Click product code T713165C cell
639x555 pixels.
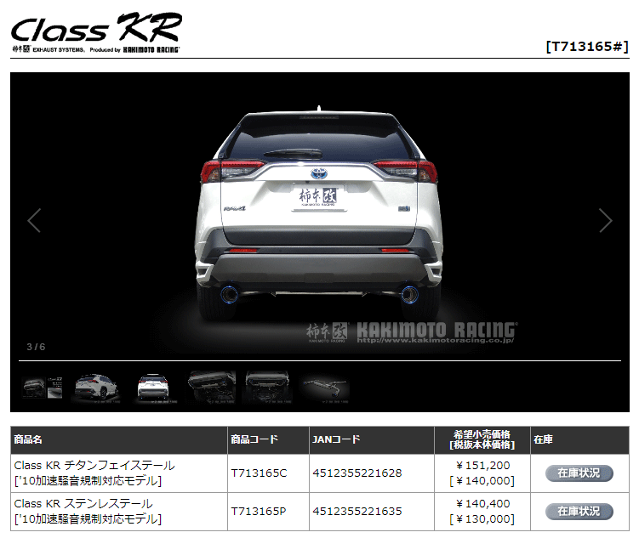pos(268,473)
